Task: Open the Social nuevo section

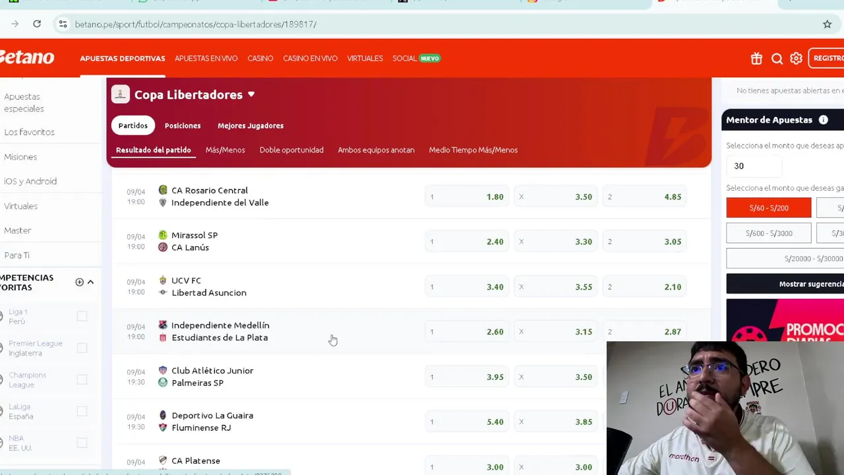Action: (416, 59)
